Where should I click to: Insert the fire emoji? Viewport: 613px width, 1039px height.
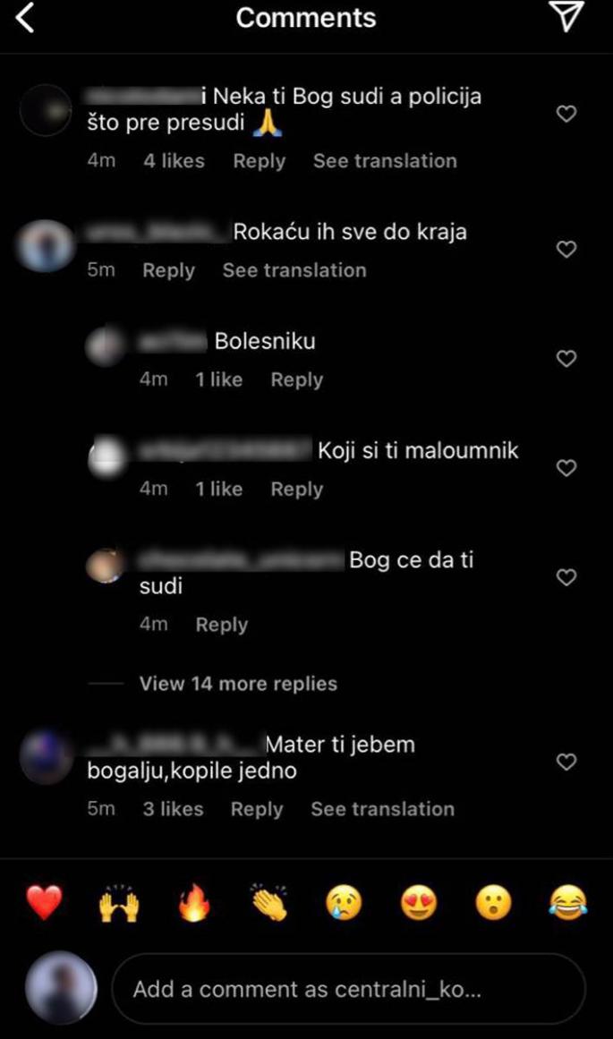(194, 902)
